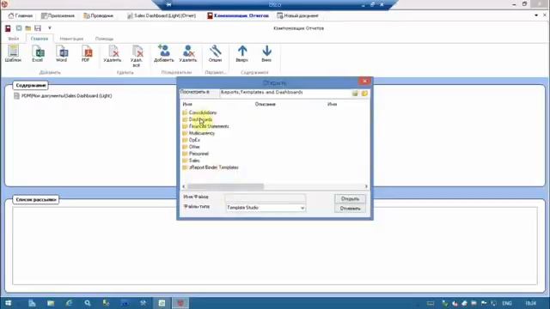Click the red app icon in taskbar
Image resolution: width=550 pixels, height=309 pixels.
pyautogui.click(x=180, y=303)
